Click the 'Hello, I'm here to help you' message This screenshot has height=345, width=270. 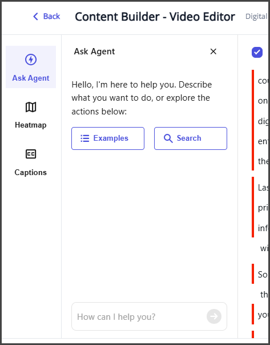point(142,98)
